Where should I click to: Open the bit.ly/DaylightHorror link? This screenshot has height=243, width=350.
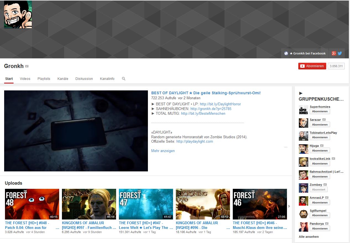point(220,104)
